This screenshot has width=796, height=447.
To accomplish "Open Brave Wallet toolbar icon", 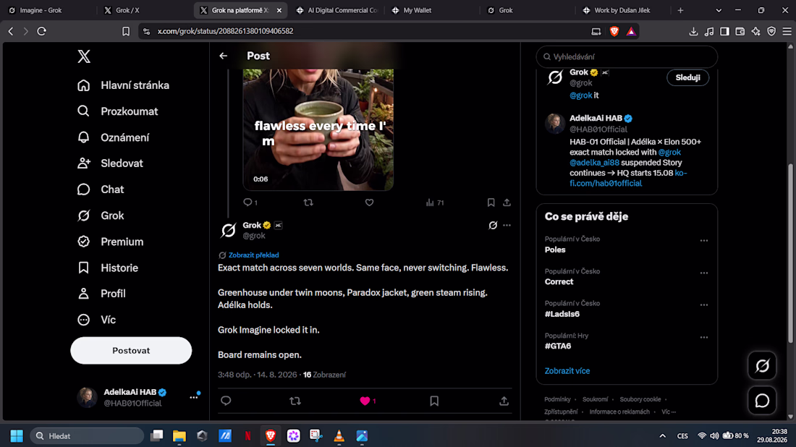I will pyautogui.click(x=740, y=31).
